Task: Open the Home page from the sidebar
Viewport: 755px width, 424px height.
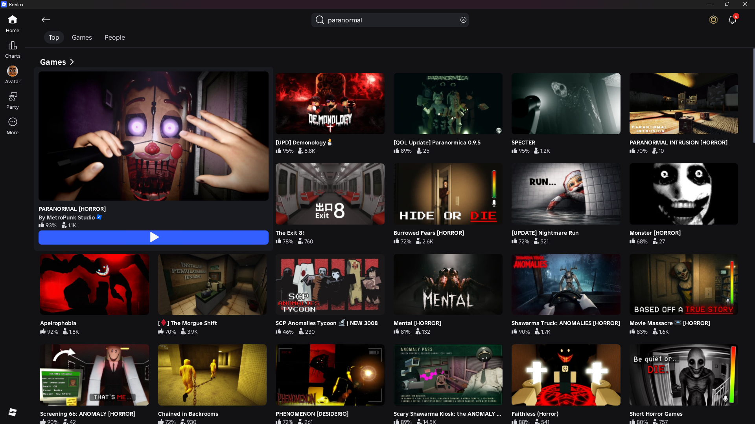Action: (13, 24)
